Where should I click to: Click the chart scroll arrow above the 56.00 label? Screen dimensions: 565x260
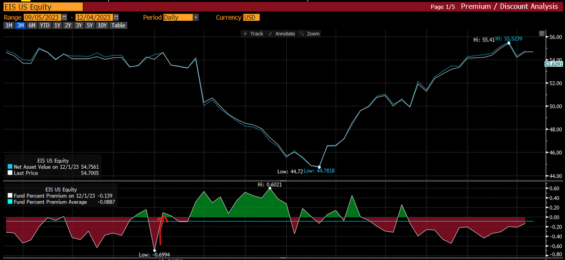[541, 34]
